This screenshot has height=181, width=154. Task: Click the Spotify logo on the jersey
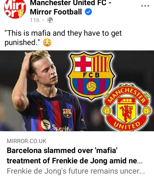pos(46,125)
